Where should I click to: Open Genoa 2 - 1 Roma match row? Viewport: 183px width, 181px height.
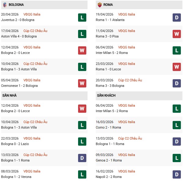109,160
